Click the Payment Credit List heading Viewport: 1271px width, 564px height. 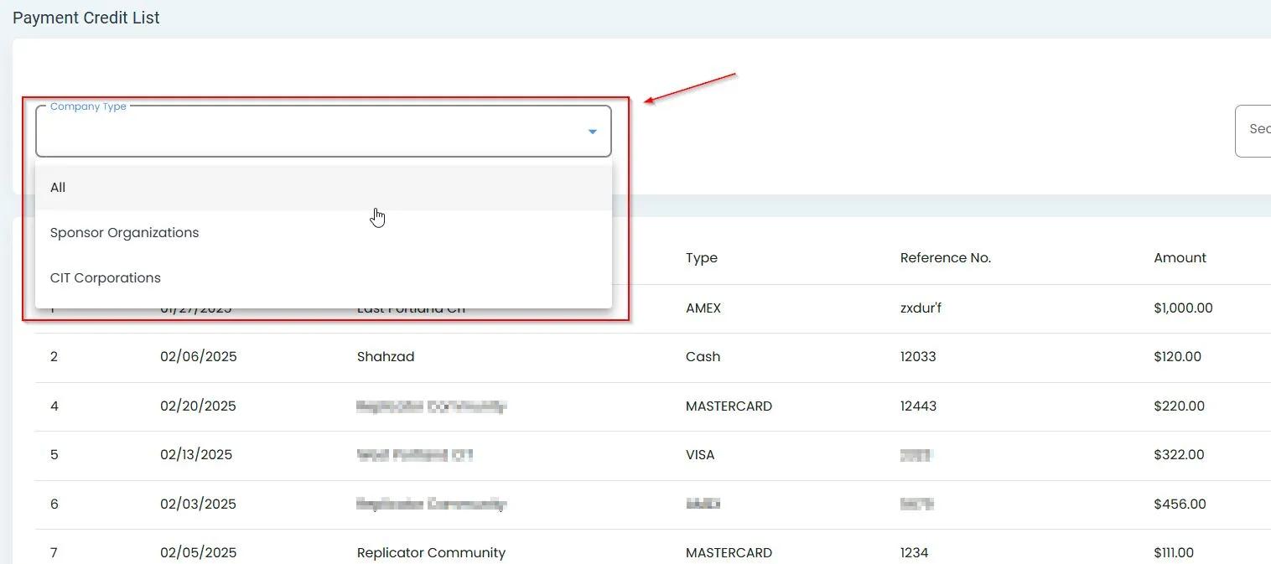point(86,18)
